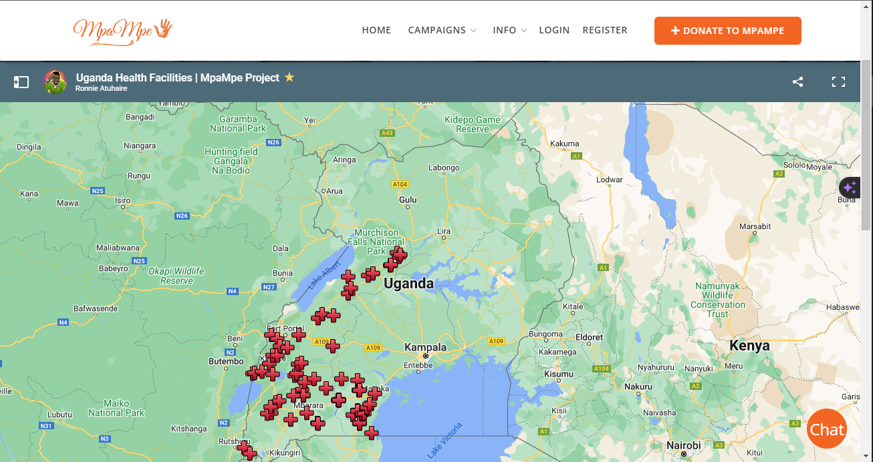
Task: Click the Kisumu city label
Action: click(559, 374)
